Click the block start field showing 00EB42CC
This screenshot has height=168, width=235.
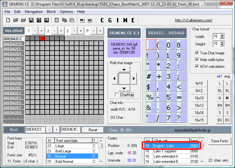(35, 130)
